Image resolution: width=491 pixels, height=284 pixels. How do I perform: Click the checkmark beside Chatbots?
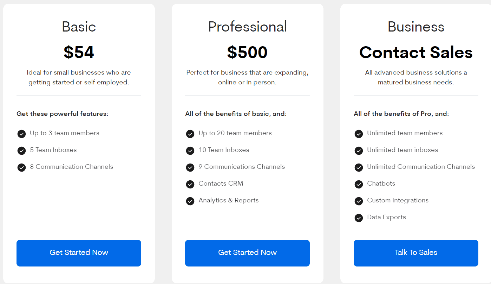[359, 184]
